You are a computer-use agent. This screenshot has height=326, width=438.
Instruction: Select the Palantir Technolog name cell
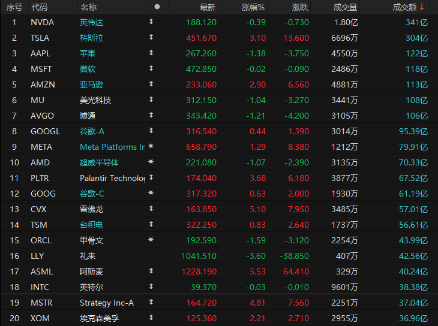pos(112,178)
